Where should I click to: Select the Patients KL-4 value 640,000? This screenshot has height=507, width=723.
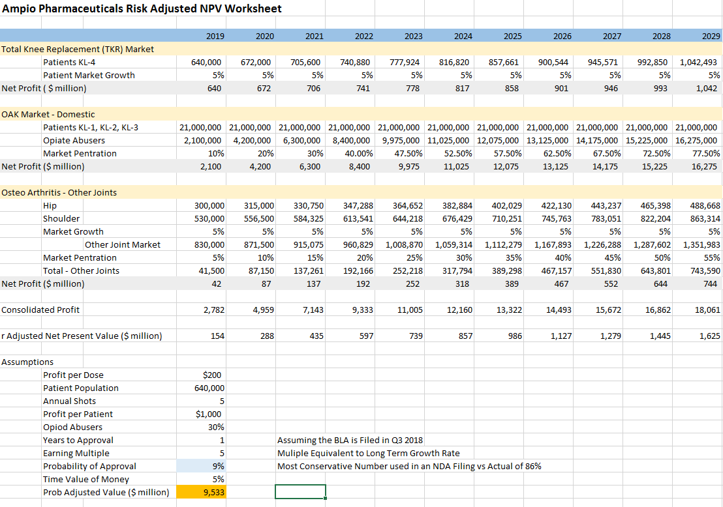click(x=208, y=62)
